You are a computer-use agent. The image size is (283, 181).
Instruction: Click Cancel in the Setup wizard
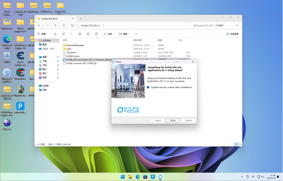188,121
